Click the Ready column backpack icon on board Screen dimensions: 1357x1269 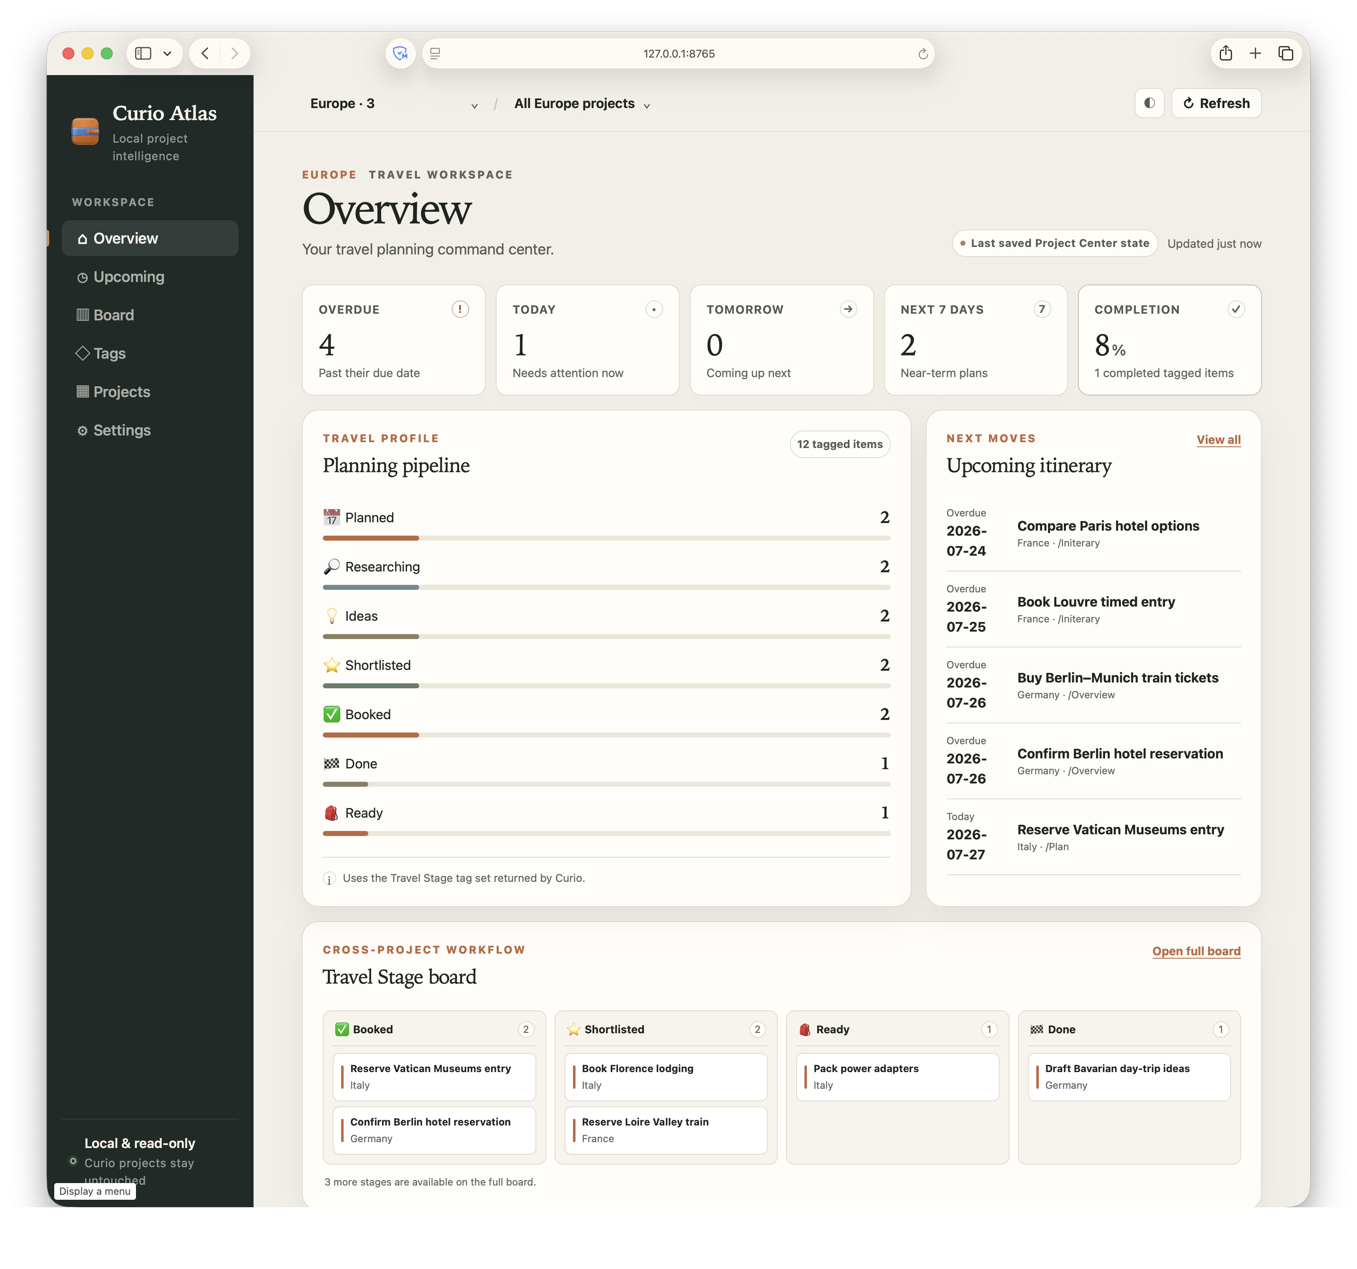click(805, 1029)
